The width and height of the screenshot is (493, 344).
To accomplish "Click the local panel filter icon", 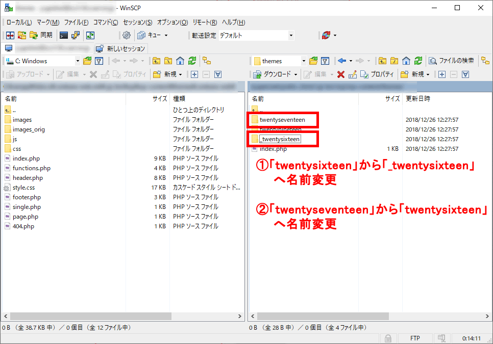I will (99, 61).
